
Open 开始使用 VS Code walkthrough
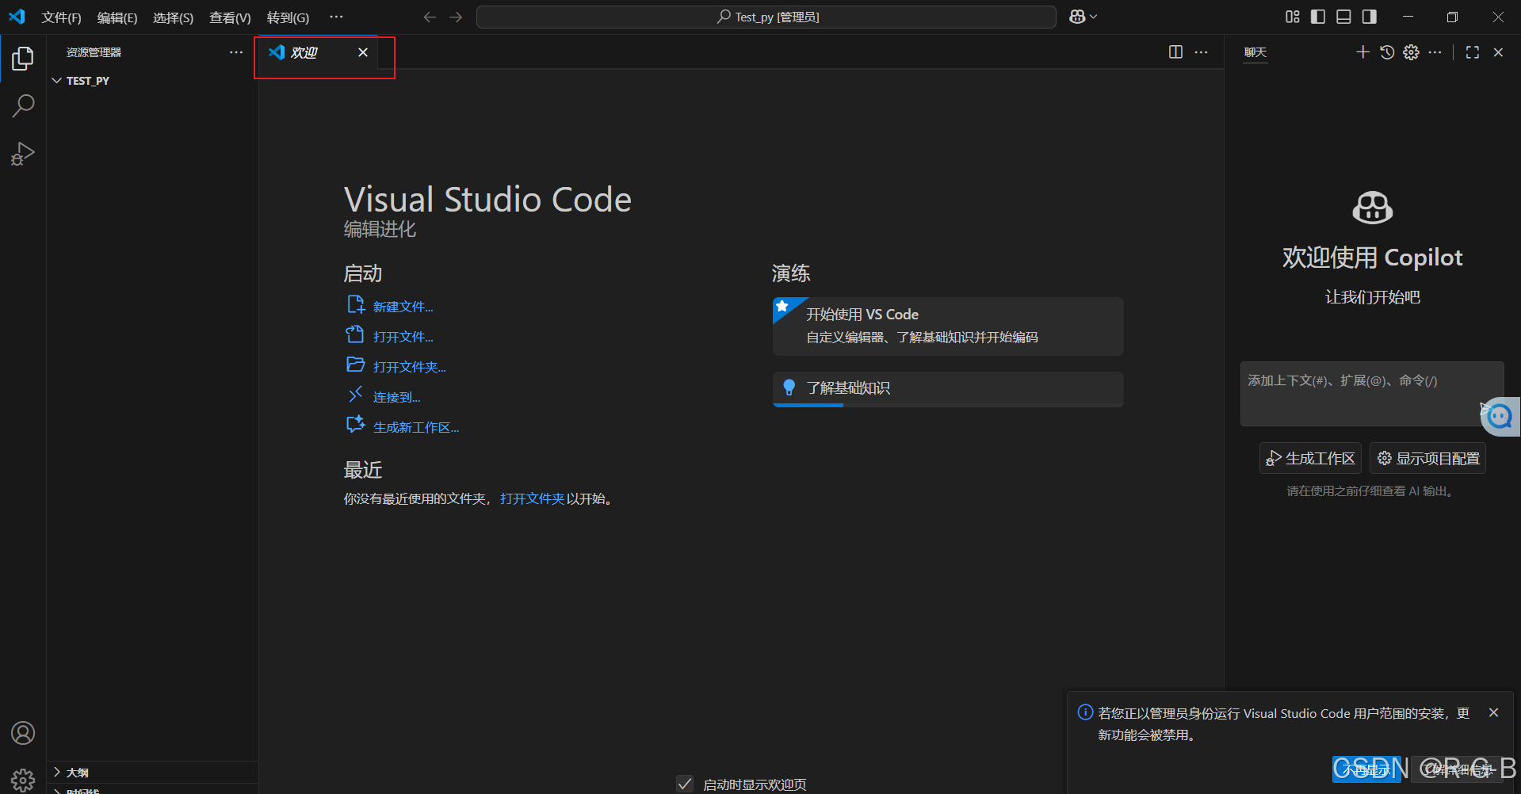(x=948, y=326)
